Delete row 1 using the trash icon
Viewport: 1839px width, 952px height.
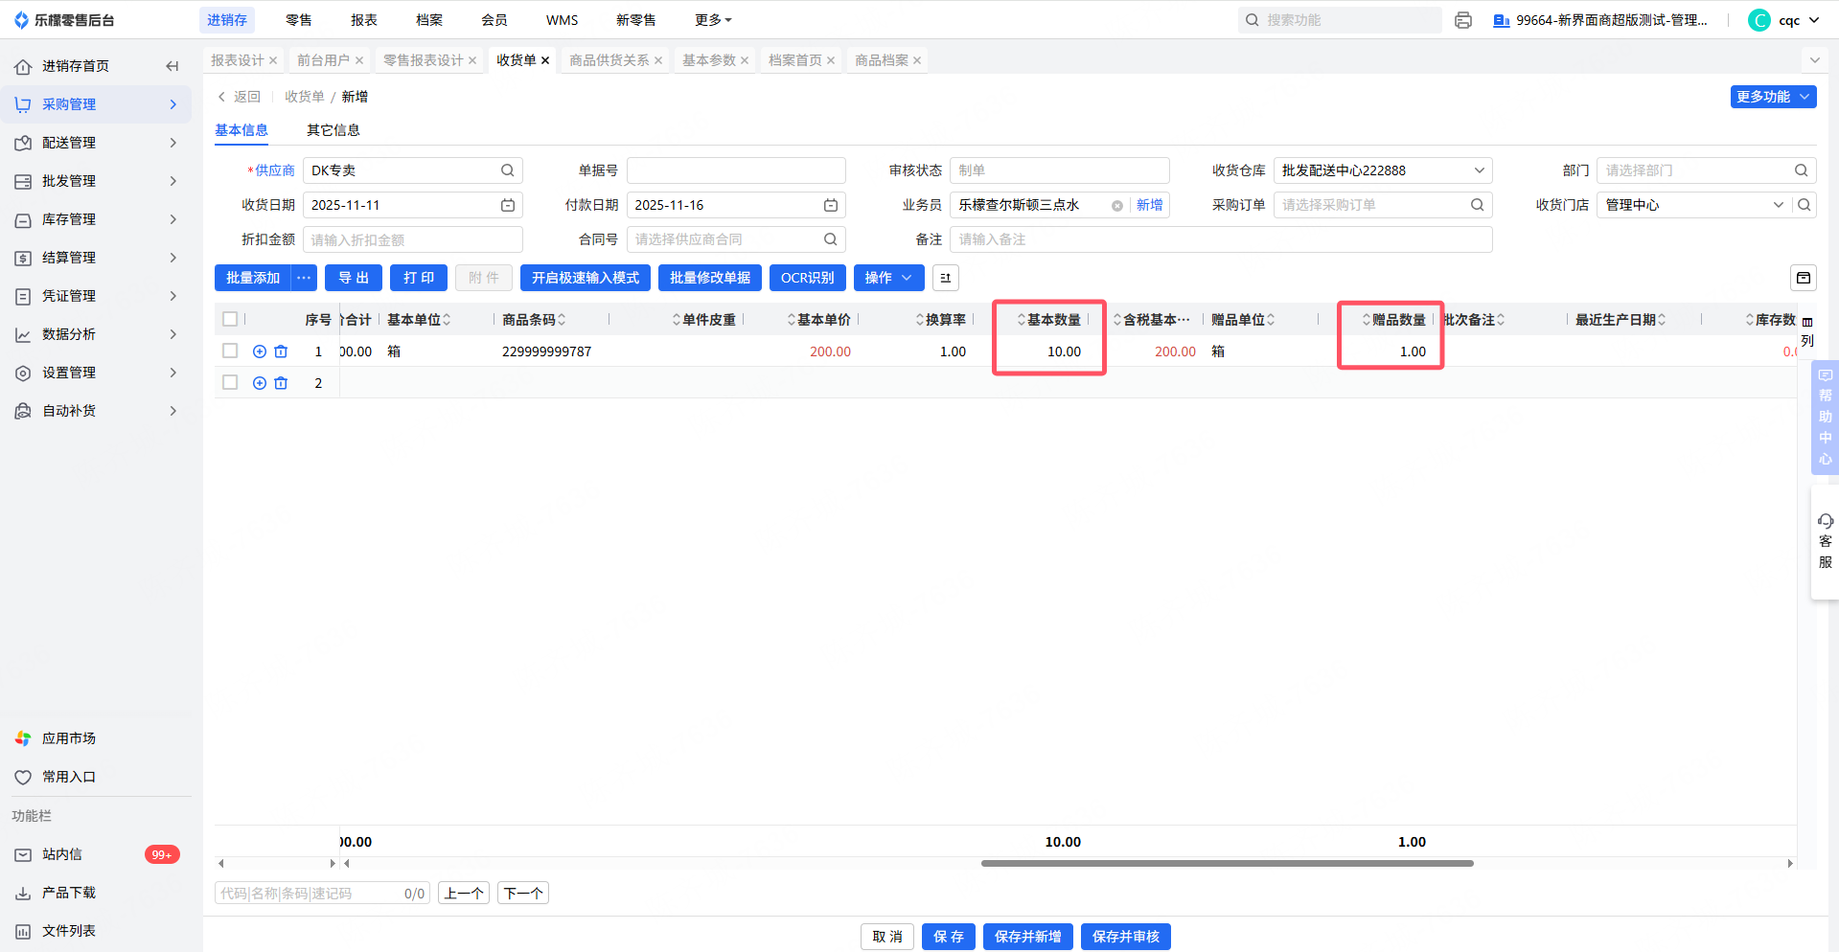point(281,351)
